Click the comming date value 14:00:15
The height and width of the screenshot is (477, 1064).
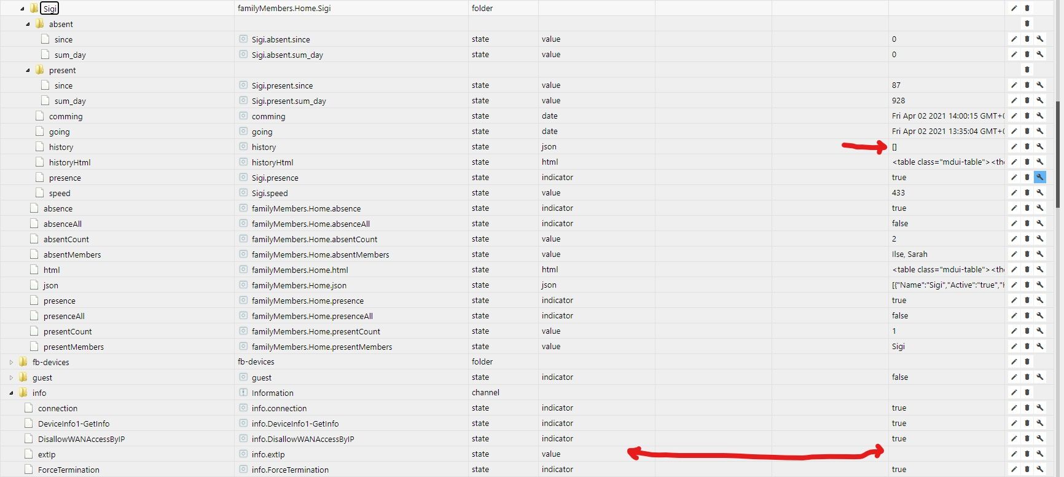948,116
